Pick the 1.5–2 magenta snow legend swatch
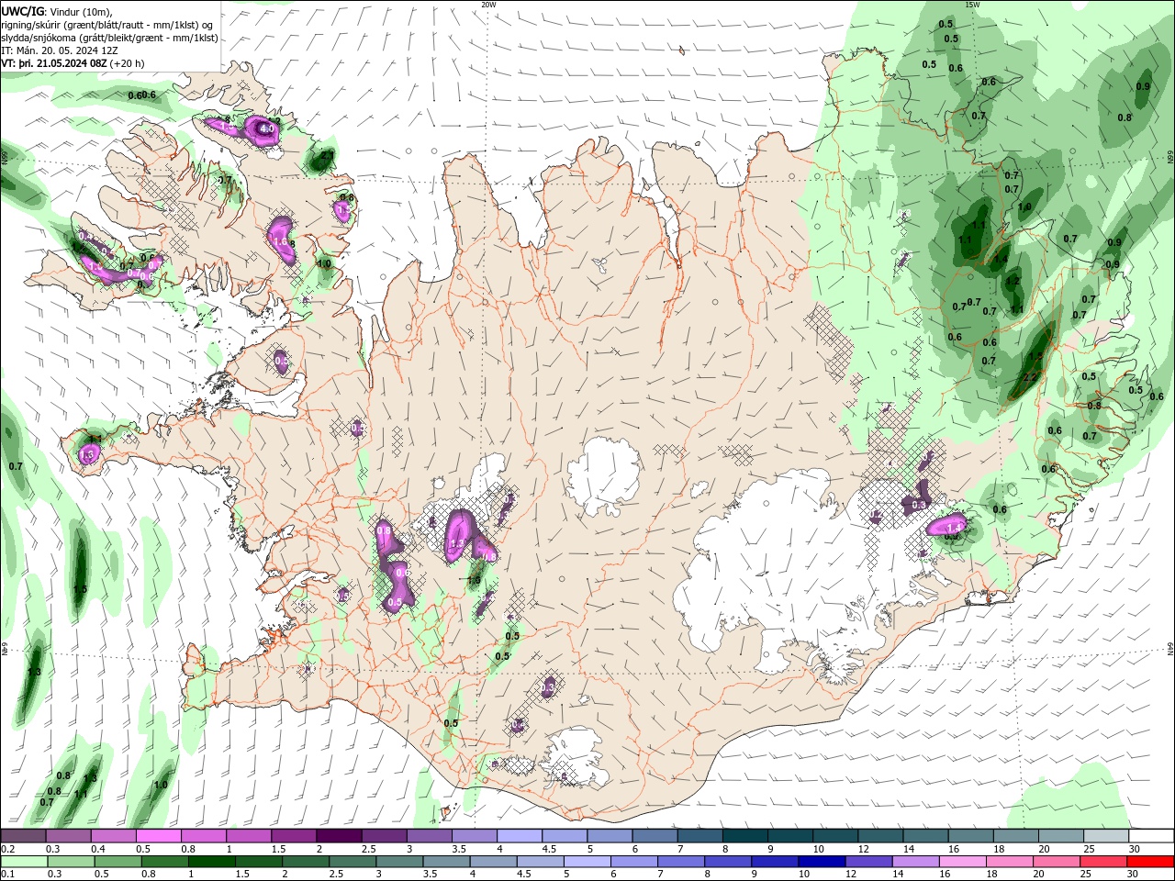Image resolution: width=1175 pixels, height=881 pixels. pos(294,836)
